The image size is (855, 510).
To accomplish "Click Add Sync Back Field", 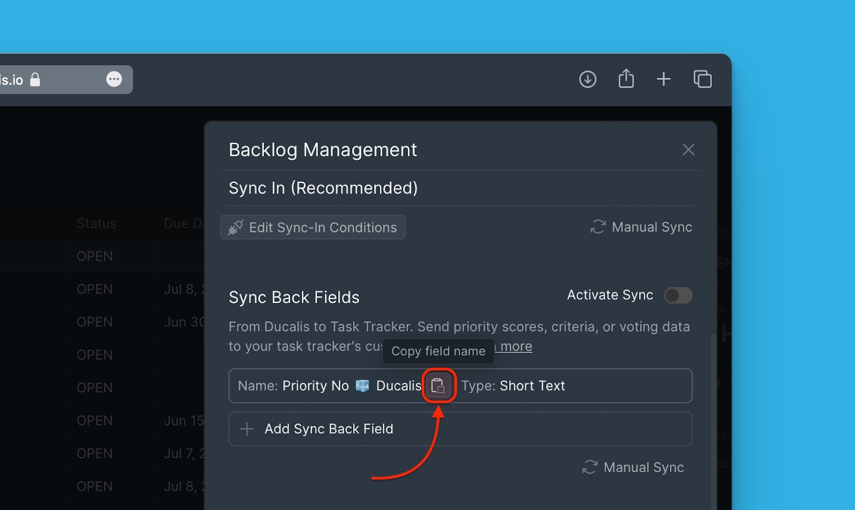I will pyautogui.click(x=461, y=429).
